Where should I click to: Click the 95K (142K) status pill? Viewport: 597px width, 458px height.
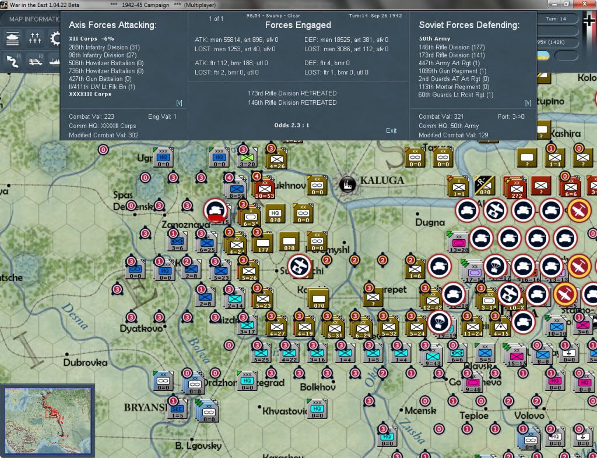point(557,42)
